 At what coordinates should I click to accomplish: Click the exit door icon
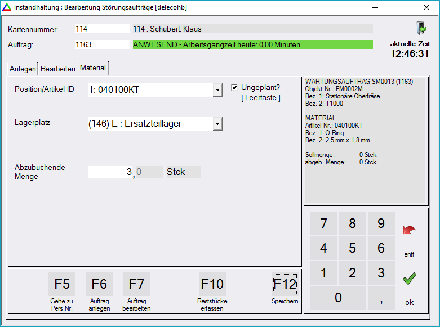pyautogui.click(x=420, y=28)
